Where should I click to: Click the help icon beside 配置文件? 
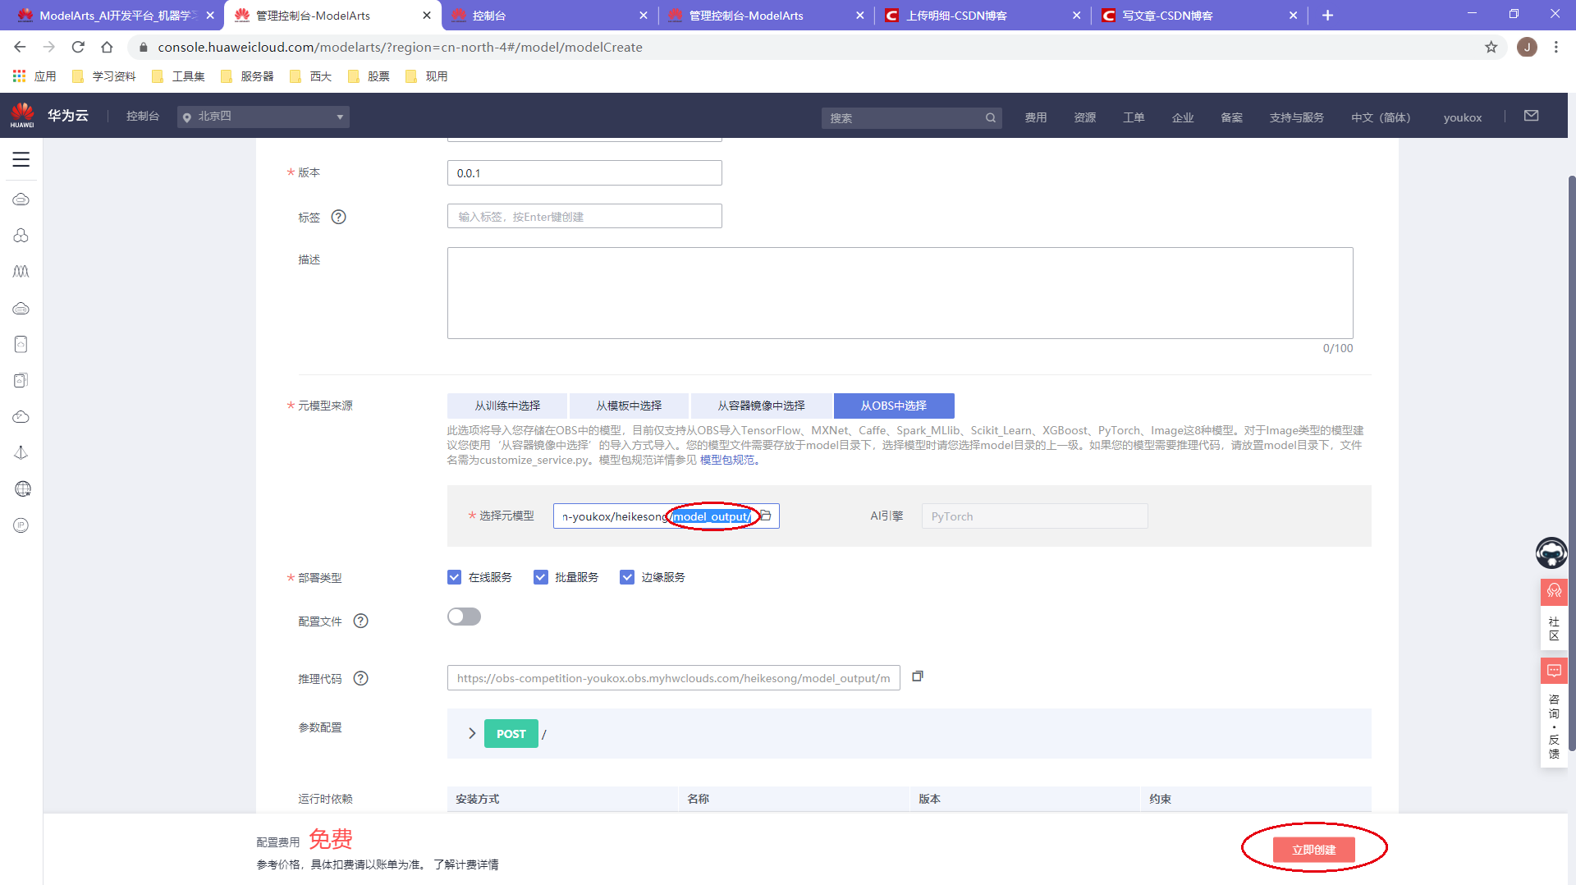point(361,621)
